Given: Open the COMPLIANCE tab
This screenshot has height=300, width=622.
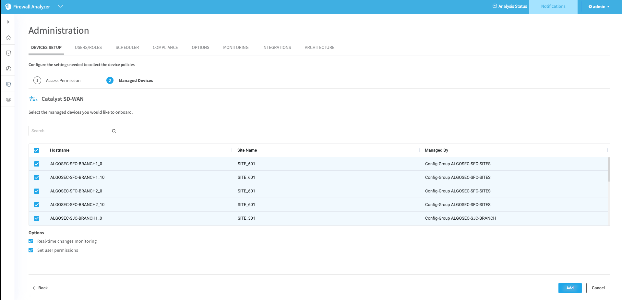Looking at the screenshot, I should (x=165, y=47).
